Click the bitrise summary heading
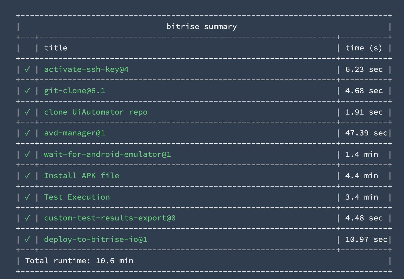Viewport: 404px width, 279px height. click(201, 26)
